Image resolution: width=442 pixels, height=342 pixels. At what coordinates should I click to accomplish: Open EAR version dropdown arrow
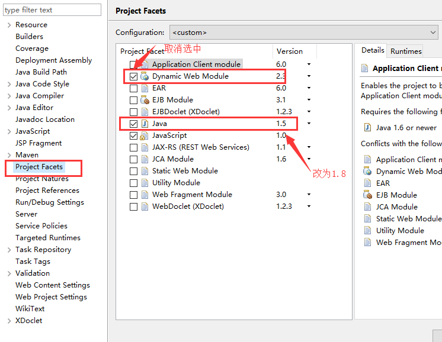tap(309, 88)
